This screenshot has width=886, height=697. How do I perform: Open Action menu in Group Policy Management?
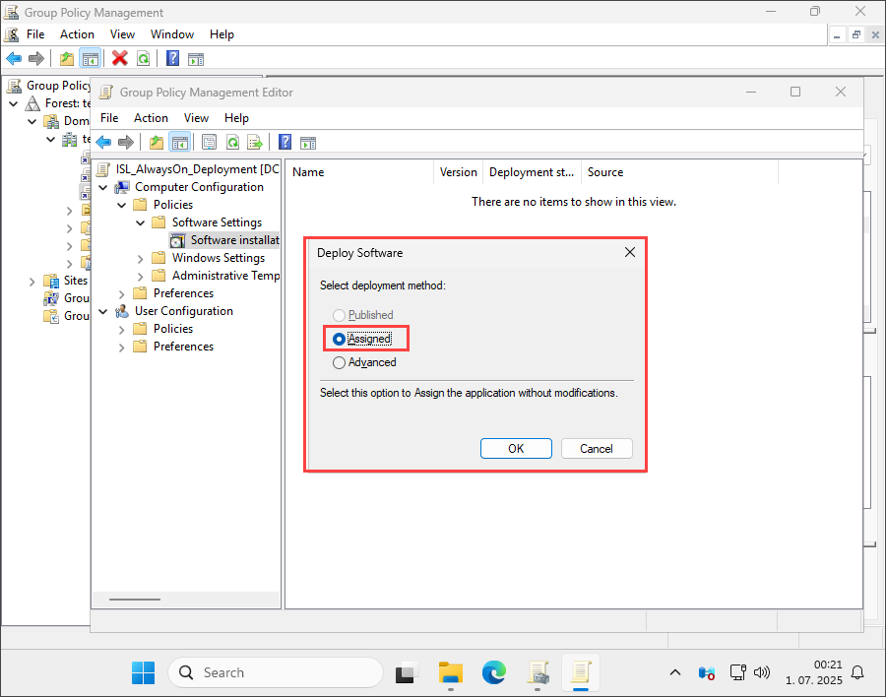(x=77, y=33)
